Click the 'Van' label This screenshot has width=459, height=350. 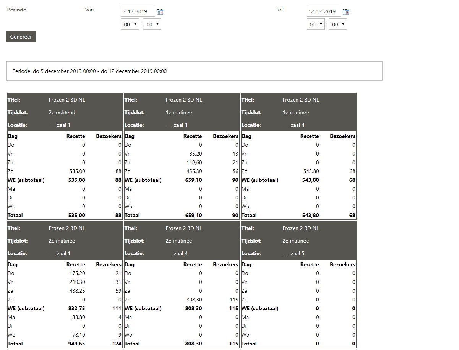click(89, 10)
